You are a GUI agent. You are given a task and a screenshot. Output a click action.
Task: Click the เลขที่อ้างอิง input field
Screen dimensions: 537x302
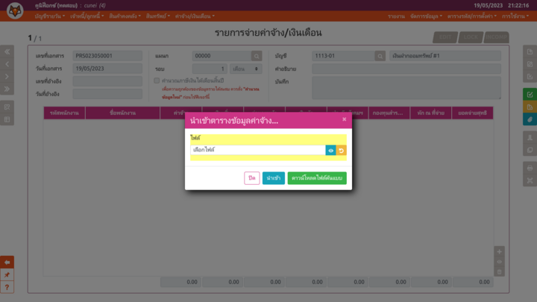[x=107, y=81]
